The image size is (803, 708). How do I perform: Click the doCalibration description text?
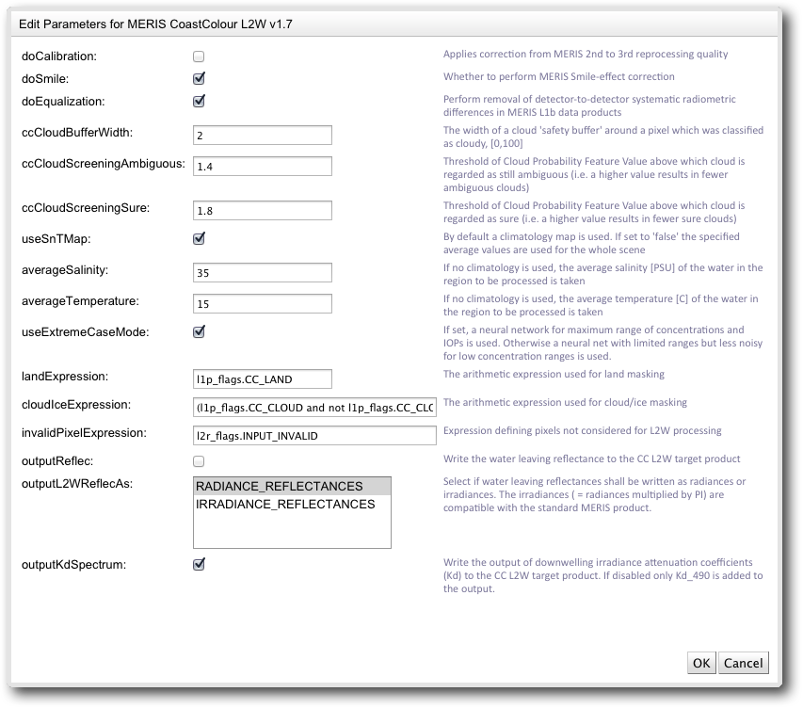point(586,54)
